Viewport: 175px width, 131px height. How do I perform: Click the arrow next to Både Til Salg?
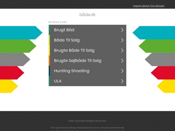click(x=122, y=40)
